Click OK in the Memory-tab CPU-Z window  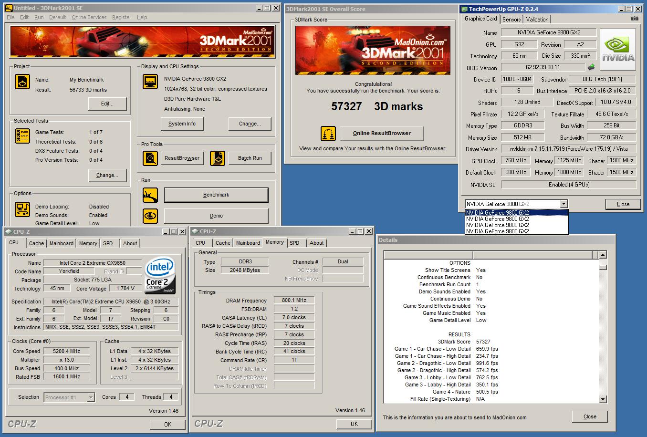(354, 424)
